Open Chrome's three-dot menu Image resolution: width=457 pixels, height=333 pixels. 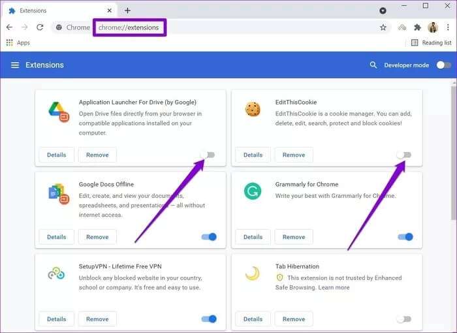pyautogui.click(x=448, y=27)
